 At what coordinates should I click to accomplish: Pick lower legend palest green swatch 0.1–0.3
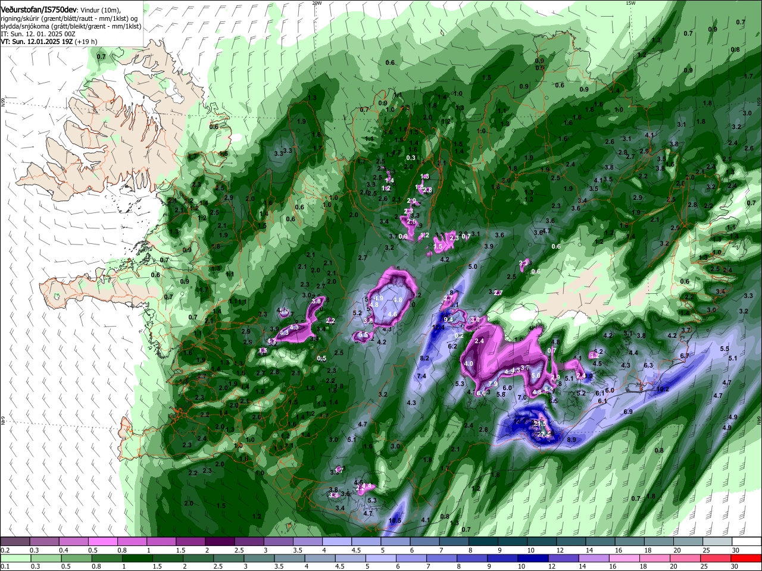(x=15, y=559)
